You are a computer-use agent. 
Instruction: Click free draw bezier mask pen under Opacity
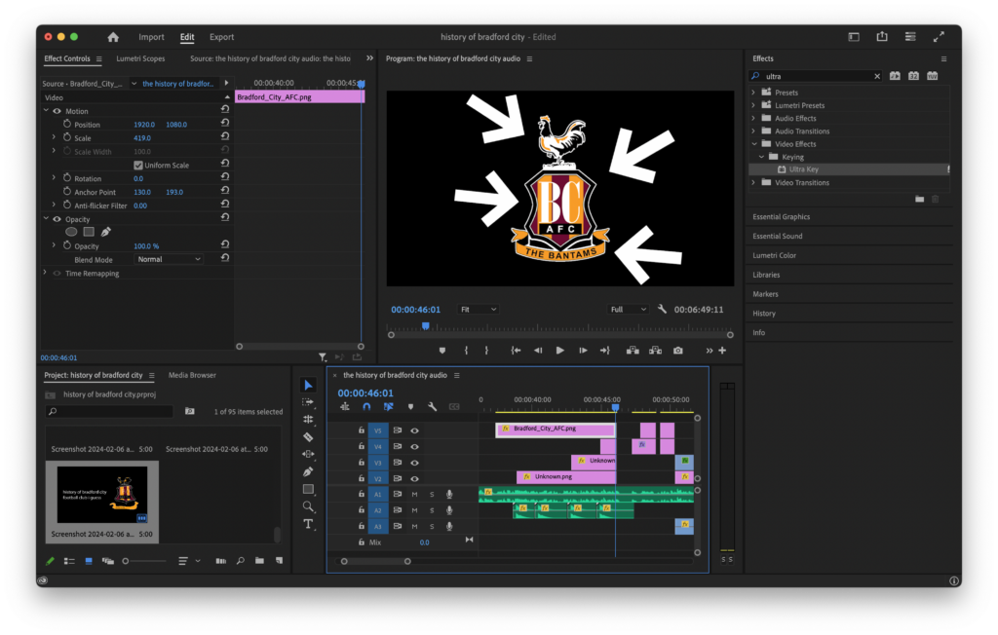105,232
